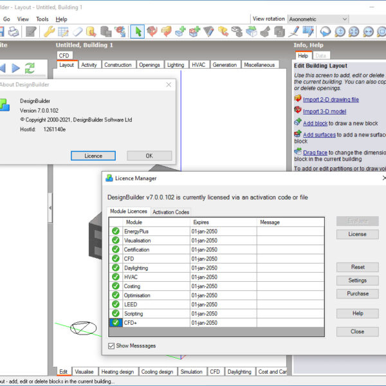Click the double-arrow Zoom width magnifier icon
This screenshot has width=386, height=386.
[x=368, y=32]
